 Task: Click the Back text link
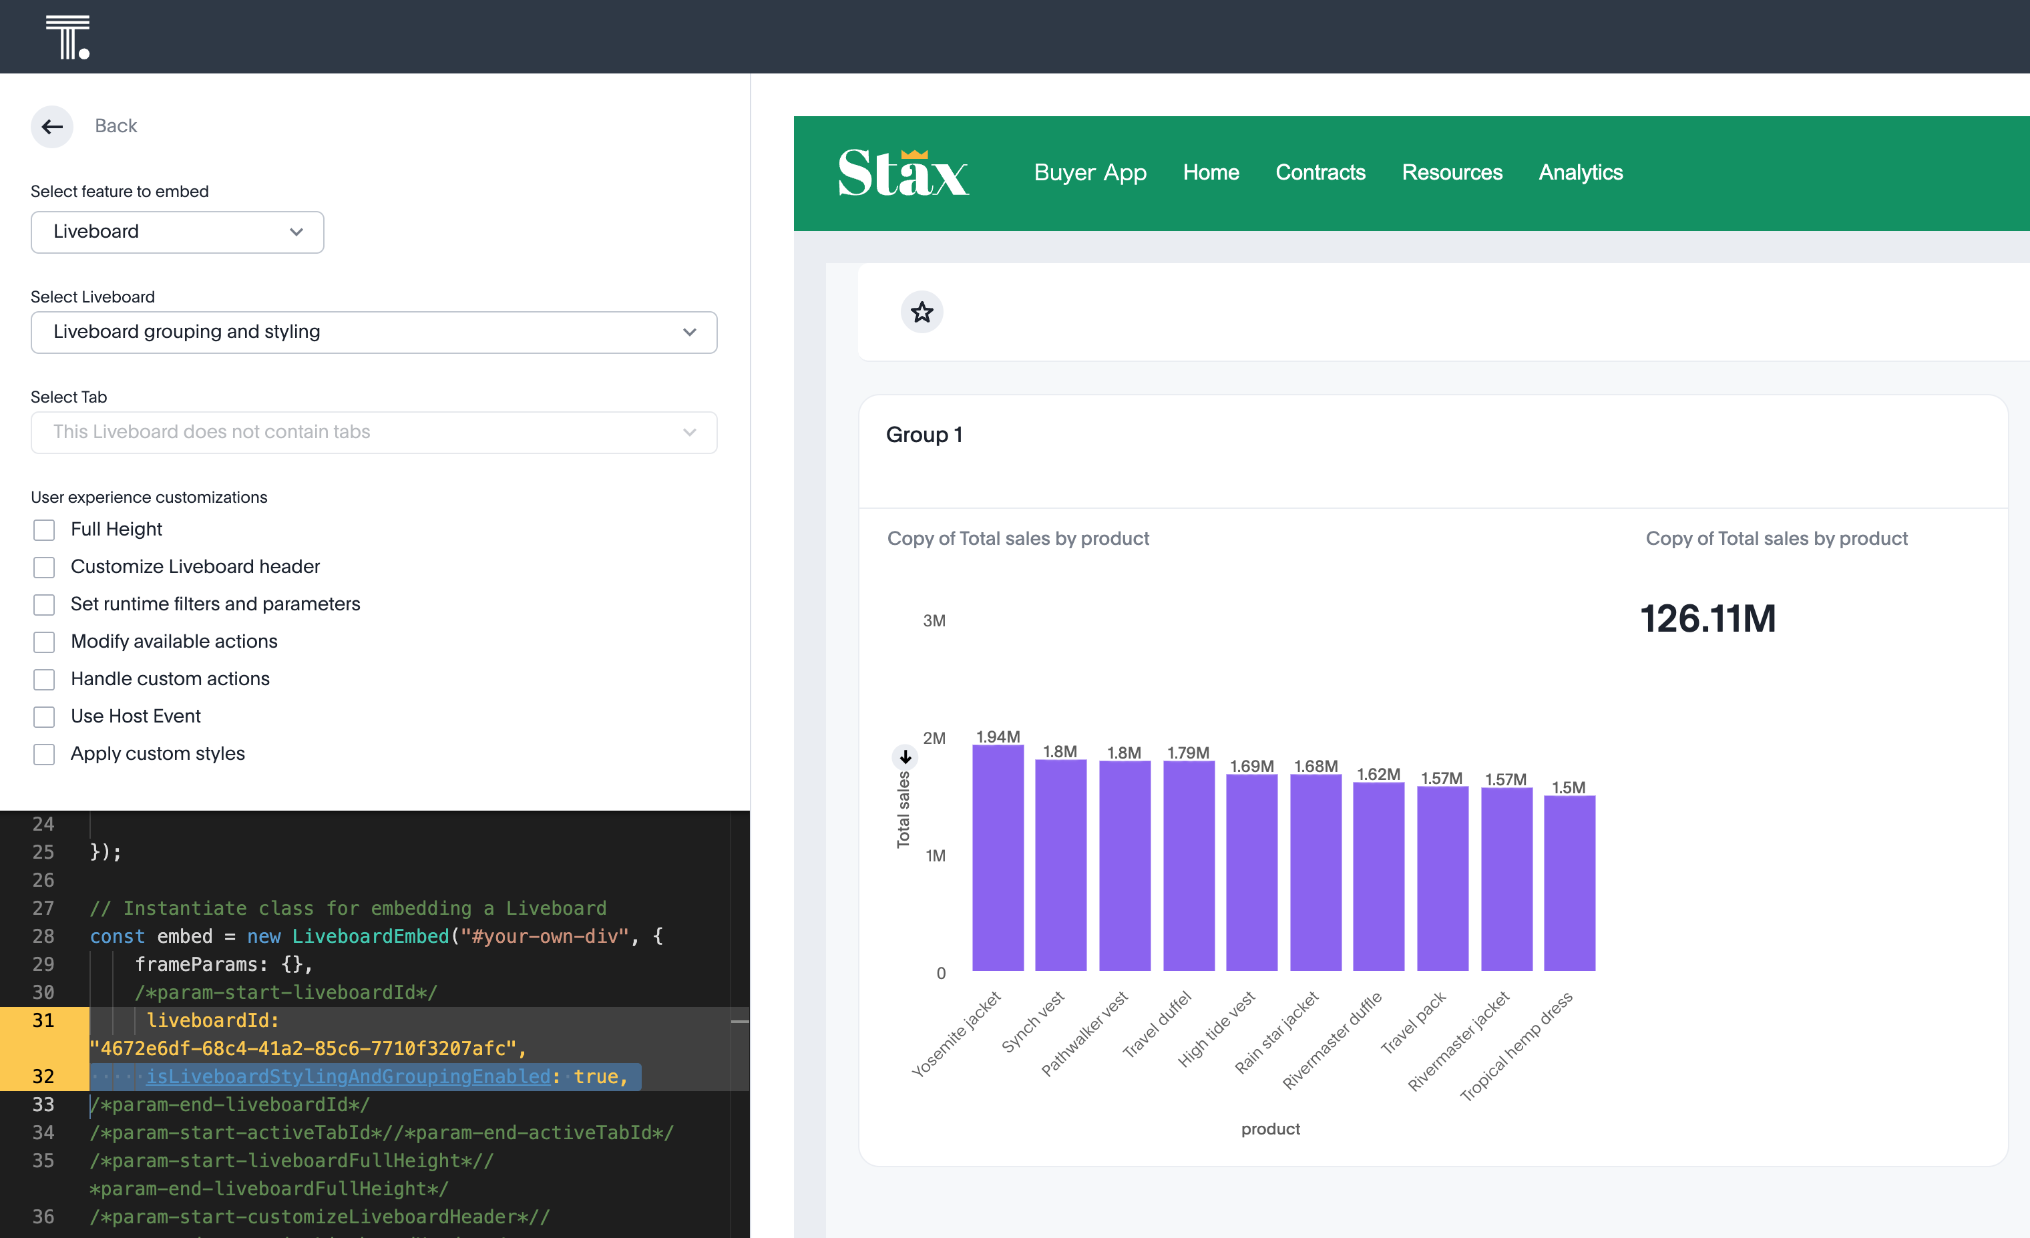pos(116,126)
